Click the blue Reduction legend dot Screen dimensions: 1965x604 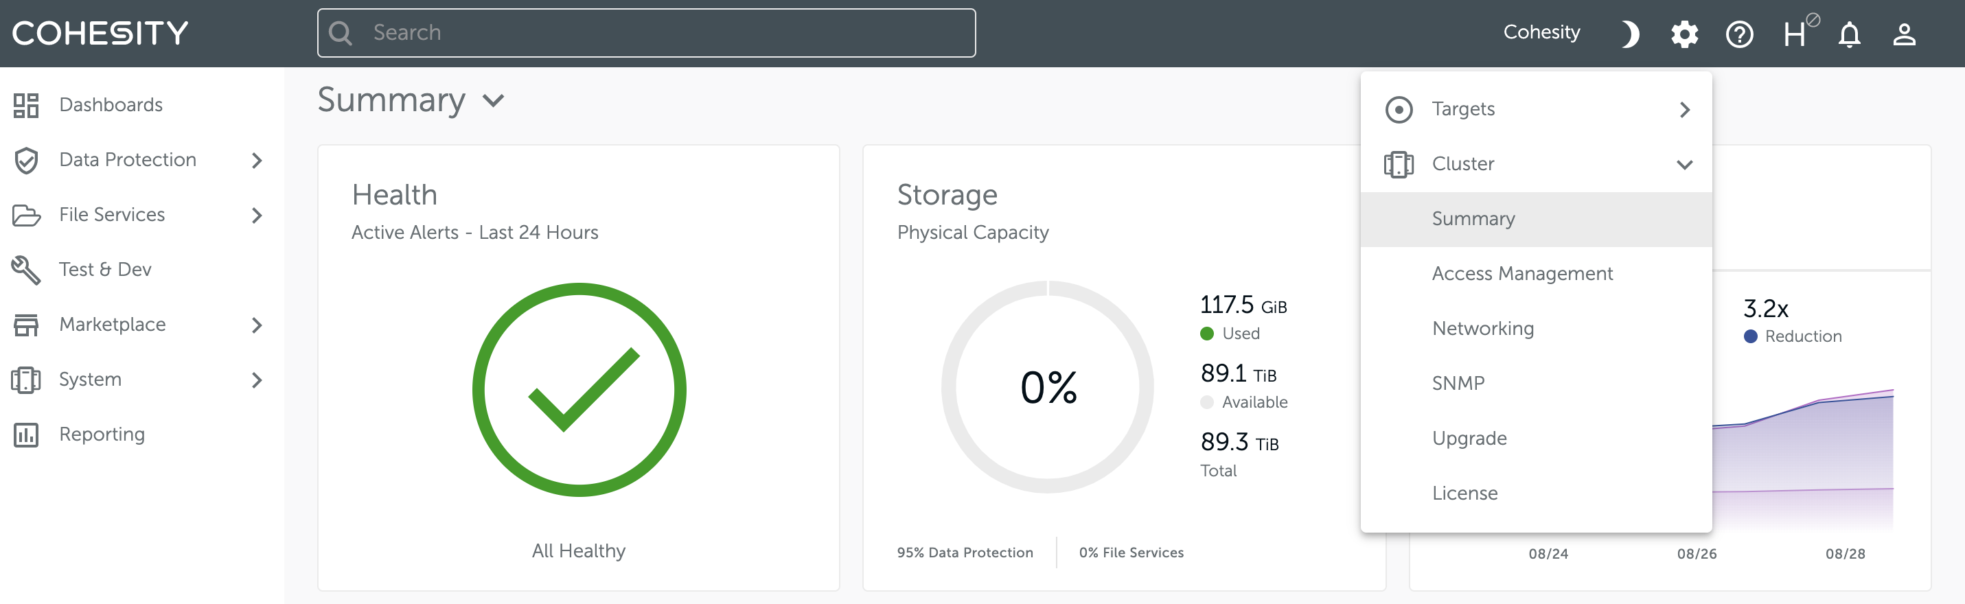[x=1751, y=336]
